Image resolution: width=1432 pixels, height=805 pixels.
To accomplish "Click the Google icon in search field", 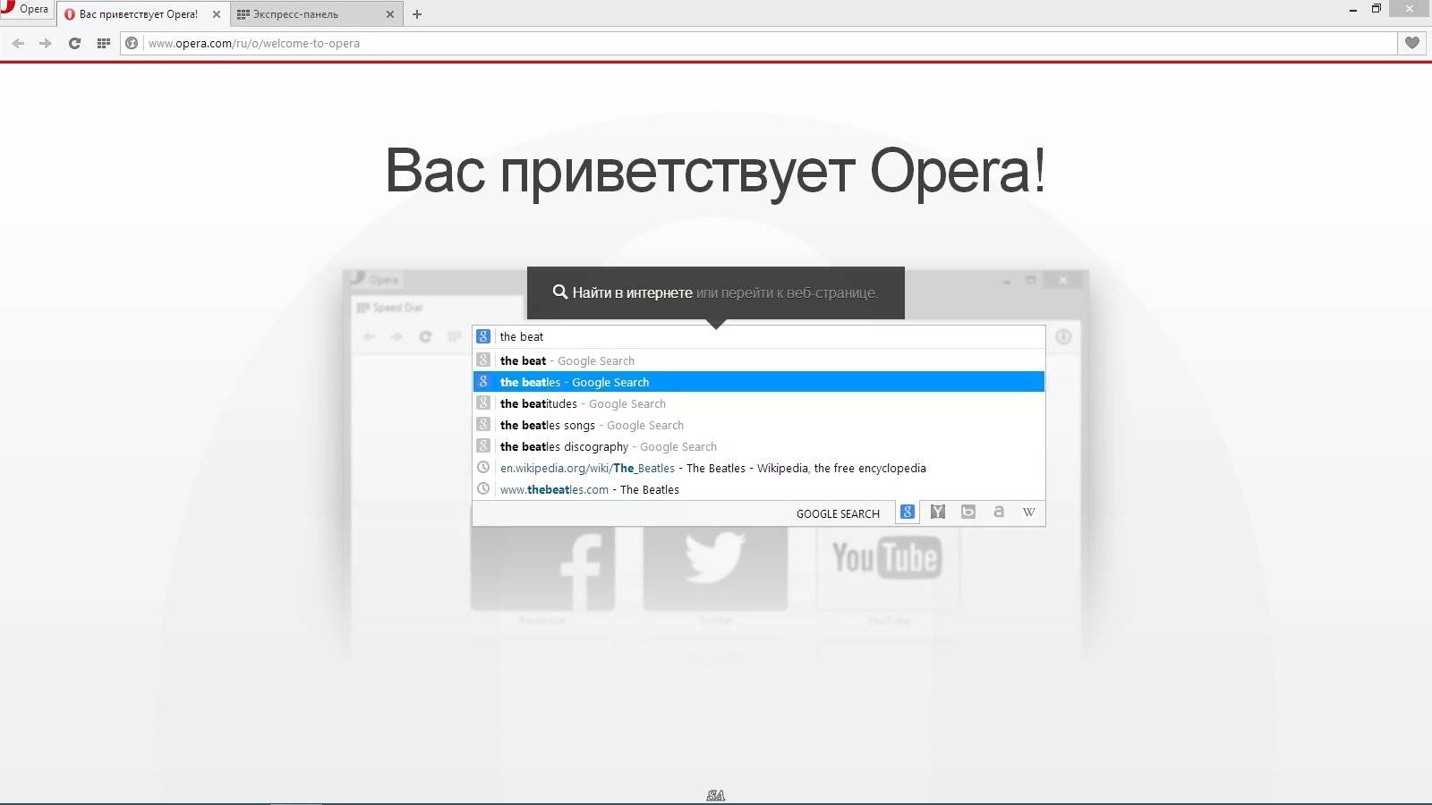I will [x=483, y=337].
